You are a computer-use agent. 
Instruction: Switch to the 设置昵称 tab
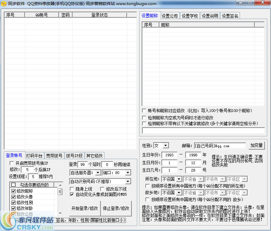pyautogui.click(x=150, y=16)
